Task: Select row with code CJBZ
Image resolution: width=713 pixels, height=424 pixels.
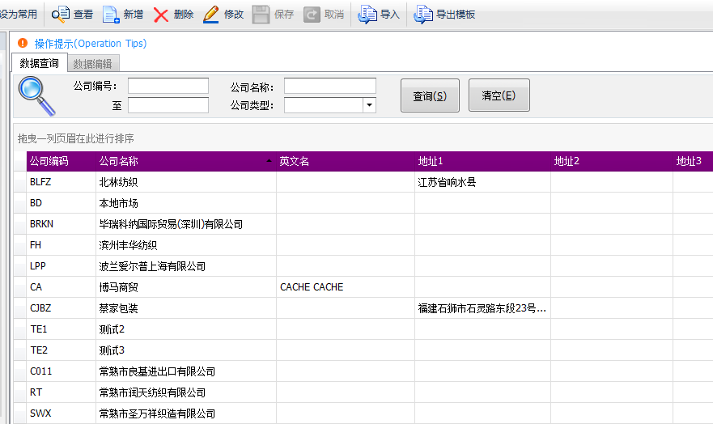Action: tap(61, 308)
